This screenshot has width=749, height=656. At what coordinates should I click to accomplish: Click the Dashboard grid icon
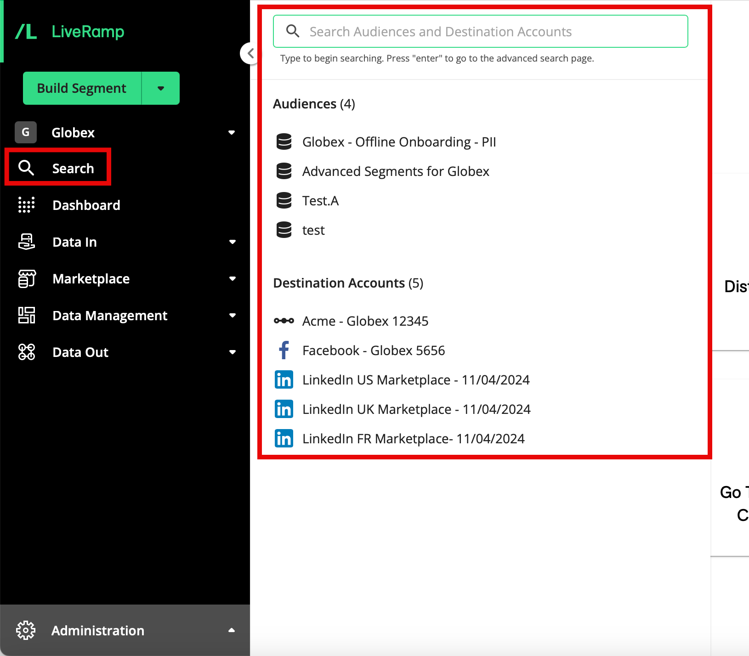(x=26, y=205)
